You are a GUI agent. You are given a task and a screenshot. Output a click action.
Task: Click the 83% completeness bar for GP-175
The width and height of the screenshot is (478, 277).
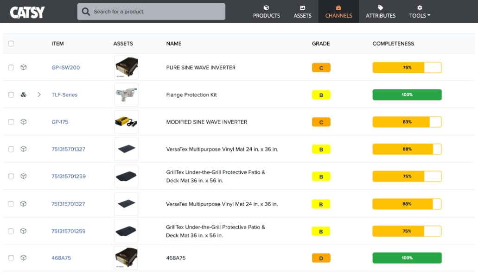pos(407,122)
